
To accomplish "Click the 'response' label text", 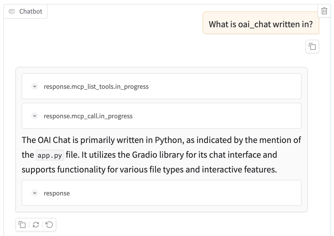I will point(57,193).
